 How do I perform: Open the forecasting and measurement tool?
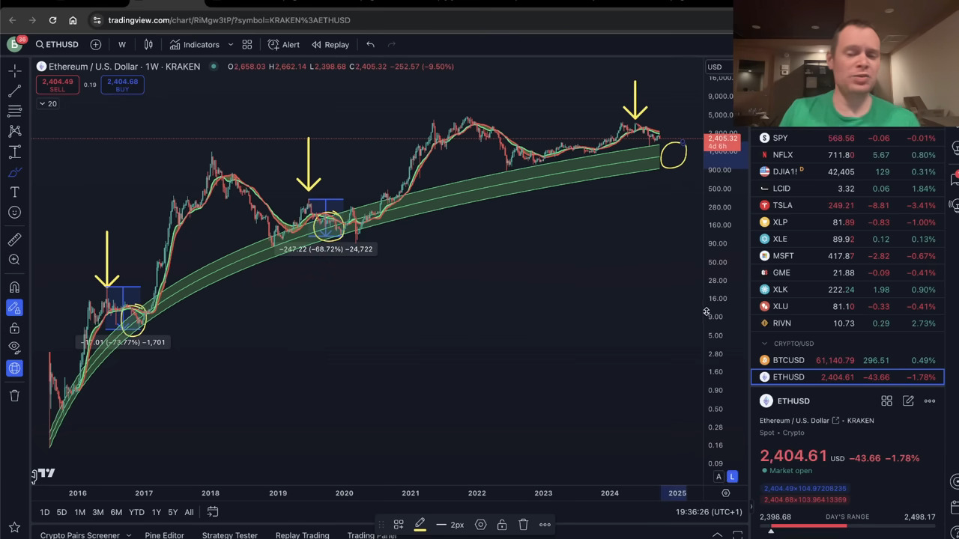point(14,152)
